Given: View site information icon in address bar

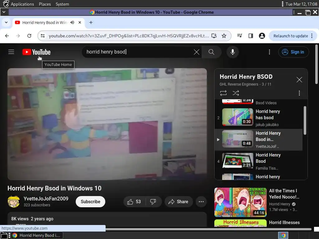Looking at the screenshot, I should 43,36.
